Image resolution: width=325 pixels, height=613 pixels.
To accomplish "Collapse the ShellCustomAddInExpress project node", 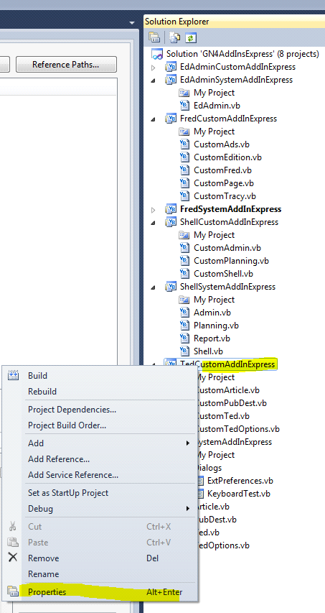I will pyautogui.click(x=154, y=223).
